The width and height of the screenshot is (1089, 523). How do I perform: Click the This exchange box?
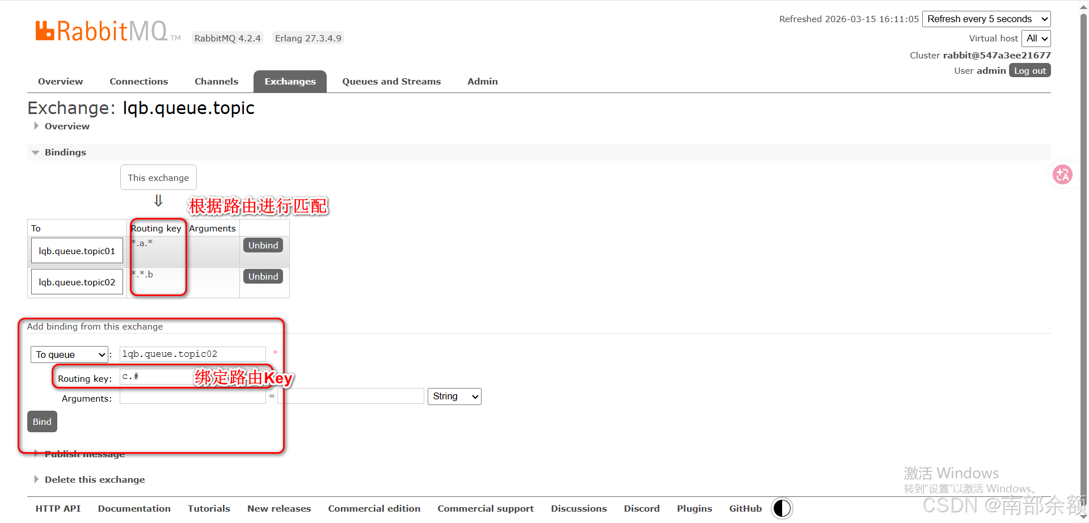coord(158,178)
